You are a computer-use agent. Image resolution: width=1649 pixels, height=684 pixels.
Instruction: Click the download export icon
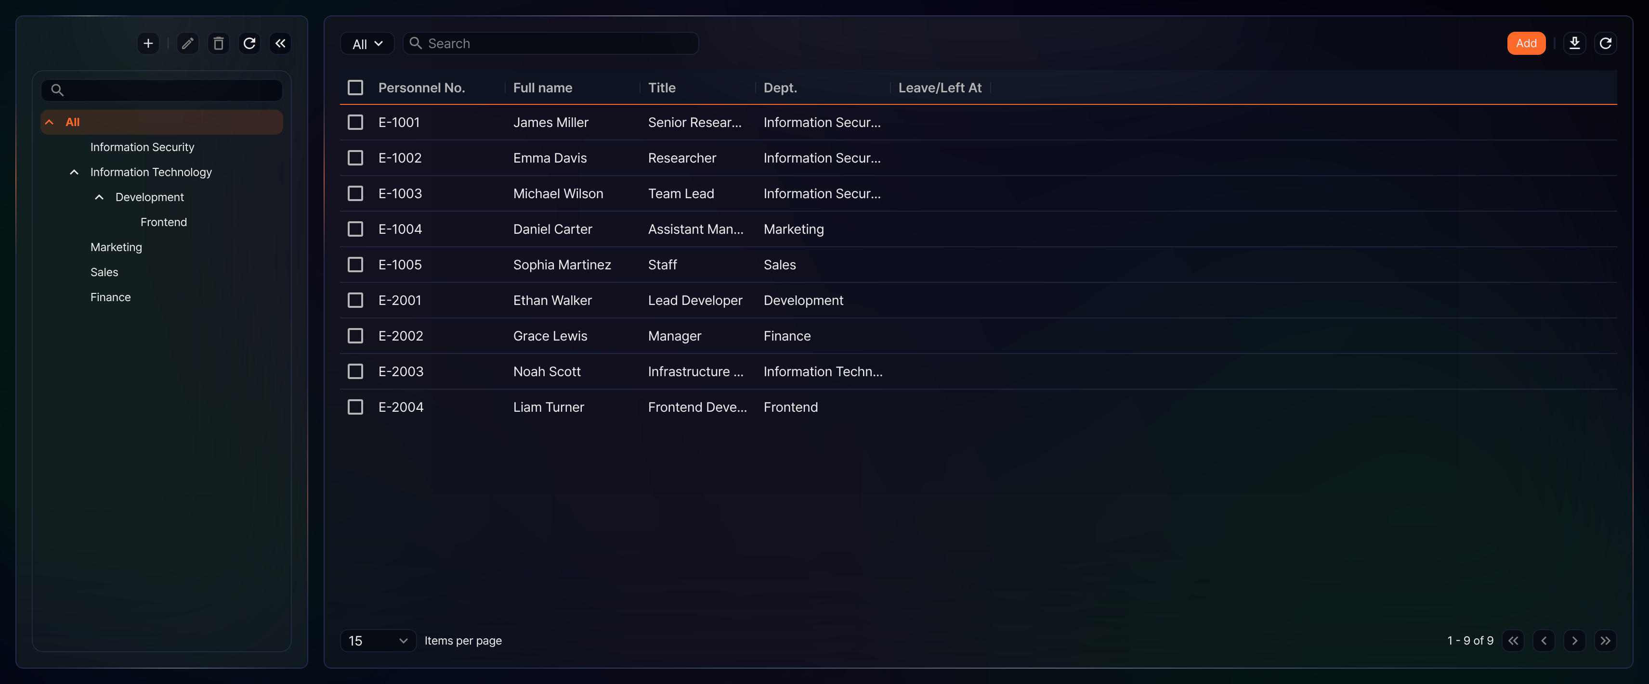tap(1575, 43)
